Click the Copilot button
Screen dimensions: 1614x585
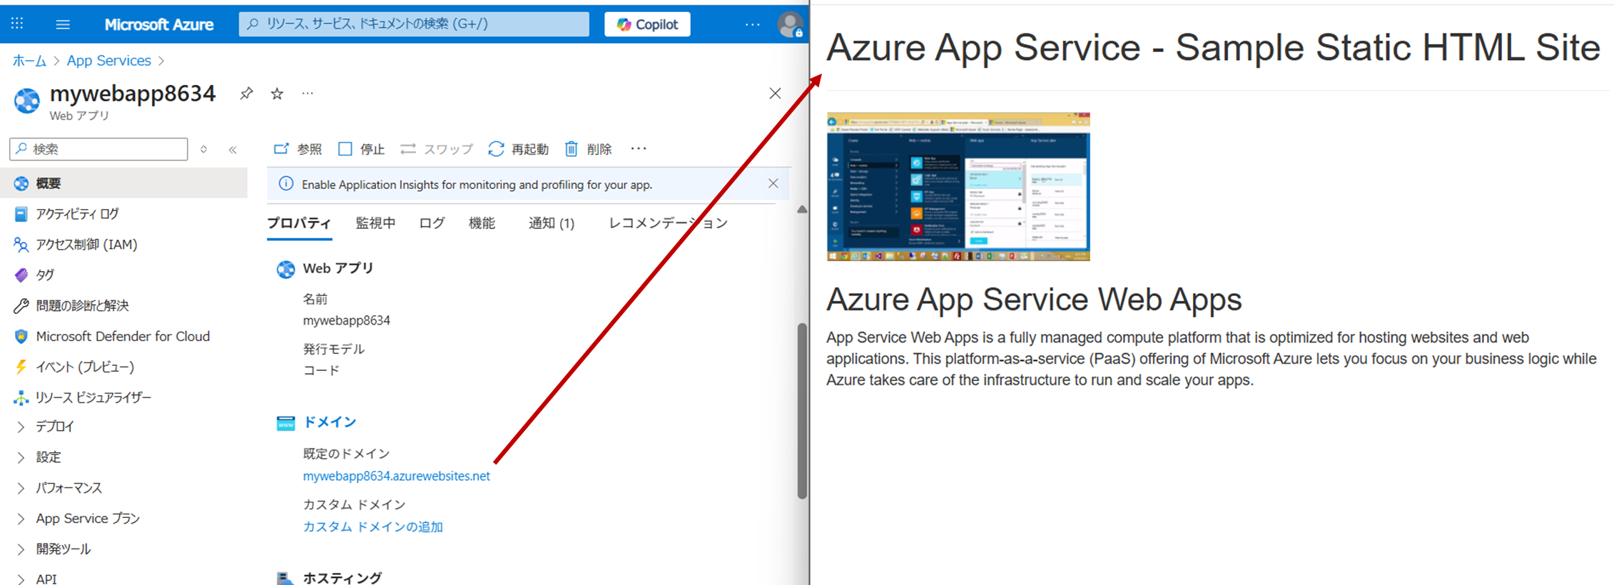coord(647,24)
